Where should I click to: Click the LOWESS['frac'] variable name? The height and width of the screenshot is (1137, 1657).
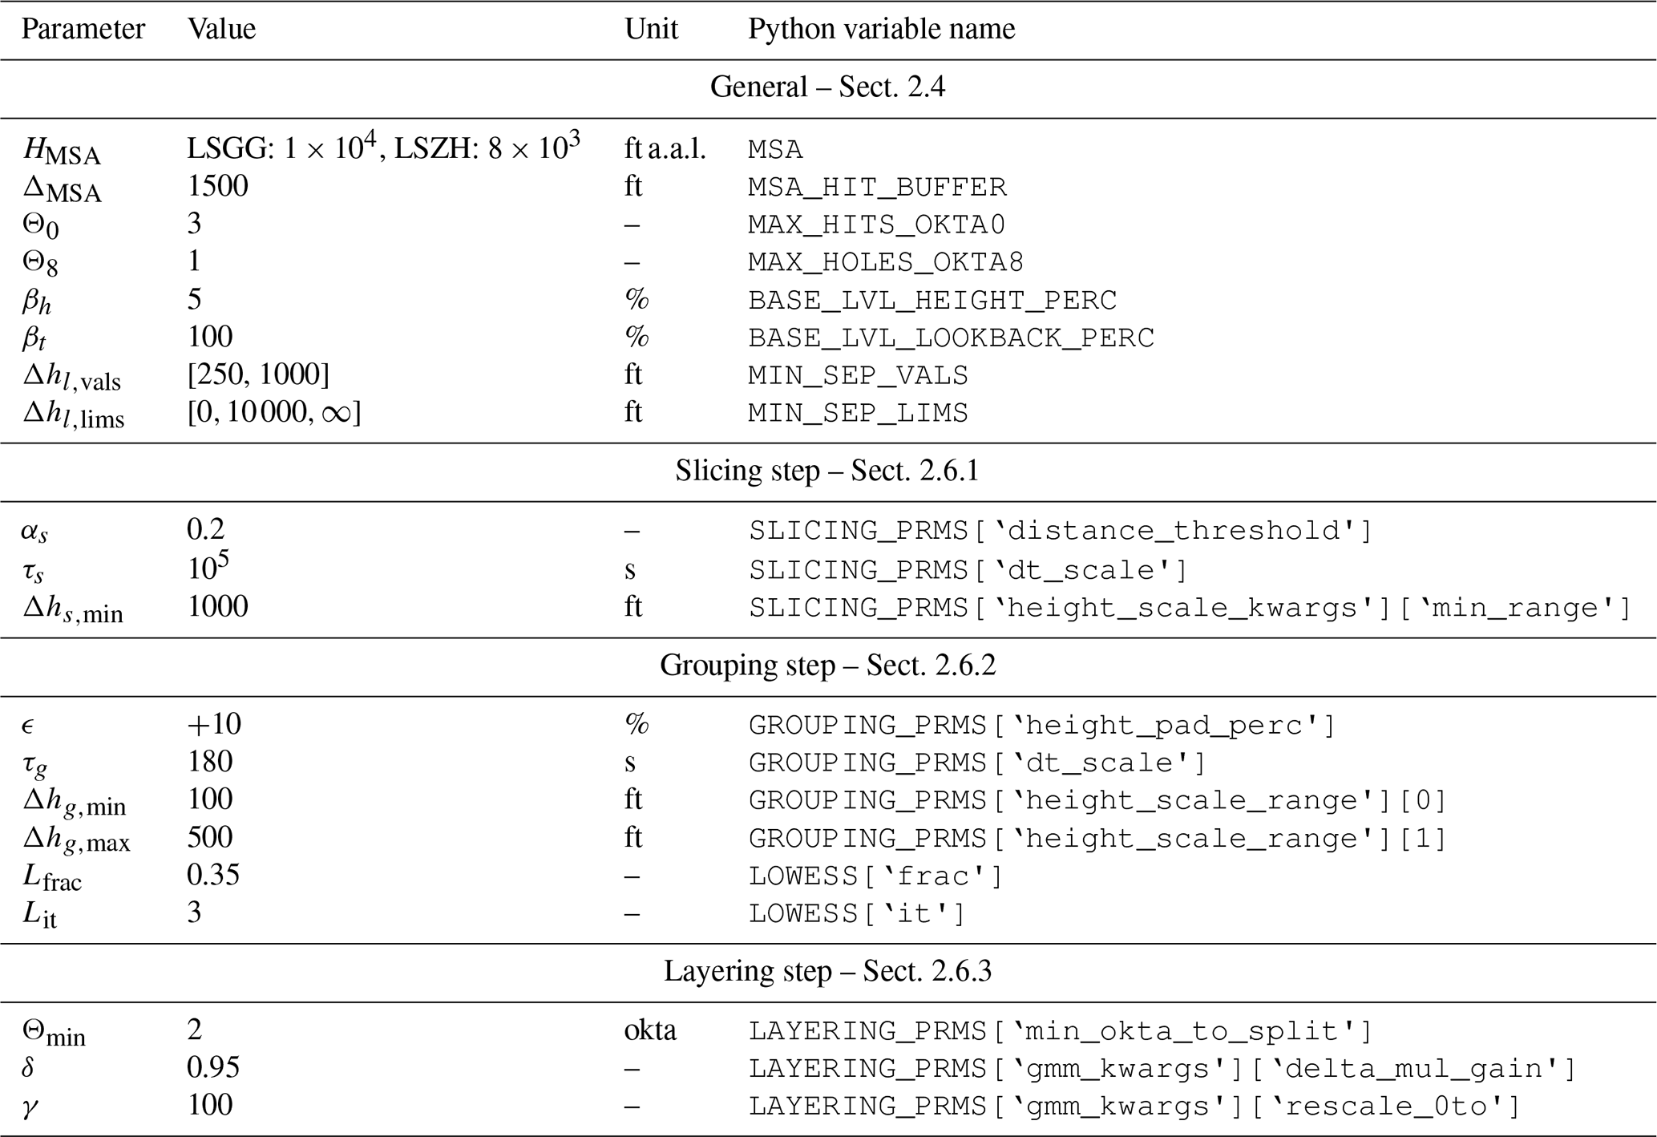875,876
